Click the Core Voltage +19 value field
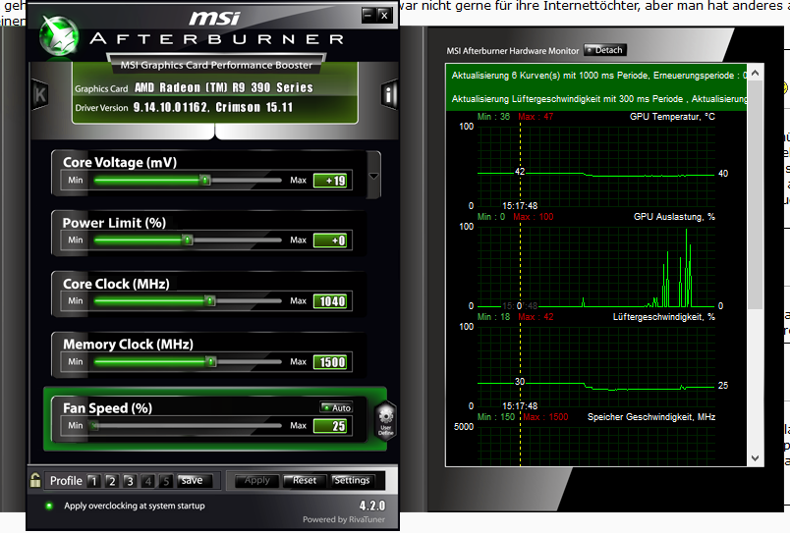The image size is (790, 533). [x=330, y=181]
